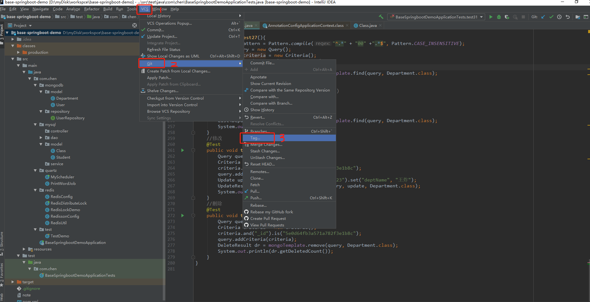Click the run gutter icon at line 272

click(x=182, y=215)
